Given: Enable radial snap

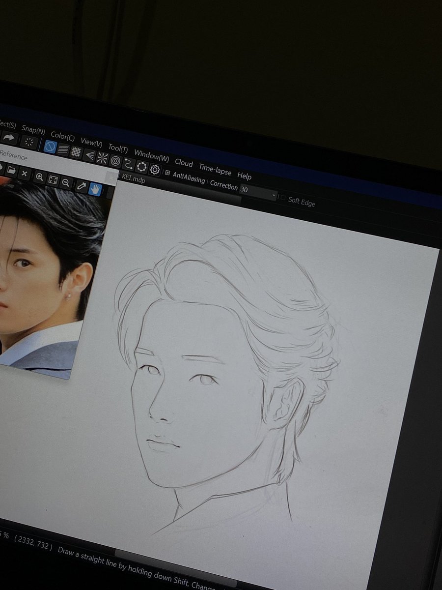Looking at the screenshot, I should [x=102, y=158].
